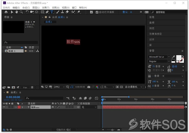Toggle hide shy layers icon in timeline
The height and width of the screenshot is (133, 189).
(80, 98)
